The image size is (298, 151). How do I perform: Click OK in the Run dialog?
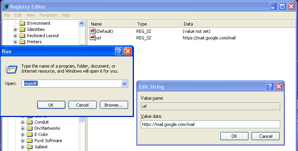pos(51,105)
